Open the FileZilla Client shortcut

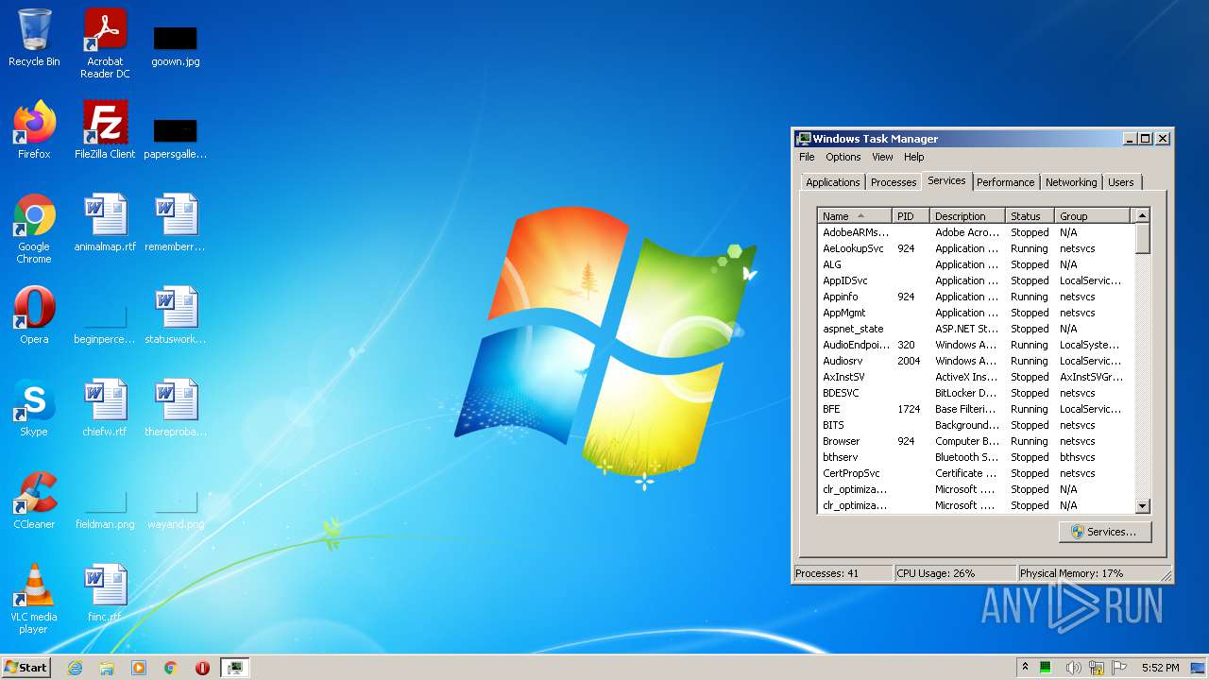[x=105, y=130]
